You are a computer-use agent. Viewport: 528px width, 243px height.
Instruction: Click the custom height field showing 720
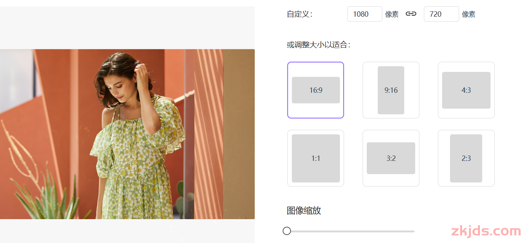point(441,14)
